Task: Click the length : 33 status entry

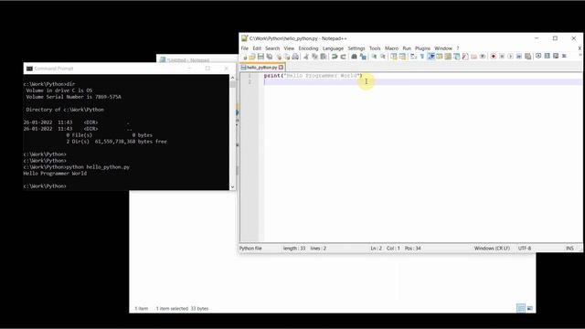Action: pos(294,249)
